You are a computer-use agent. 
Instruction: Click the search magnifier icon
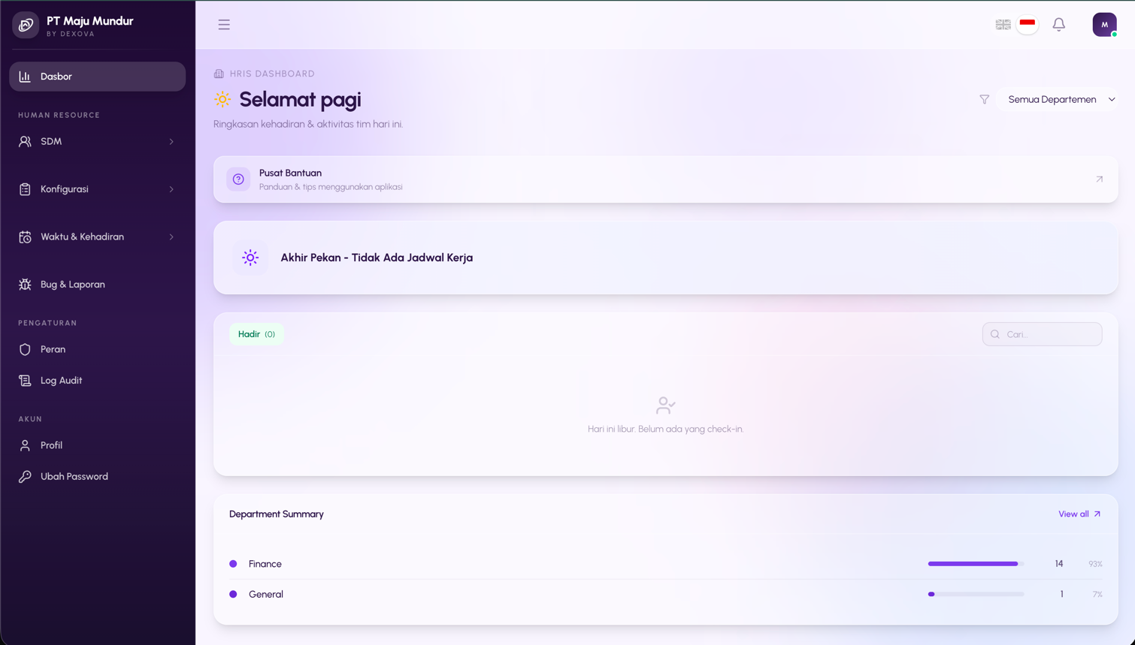point(995,334)
